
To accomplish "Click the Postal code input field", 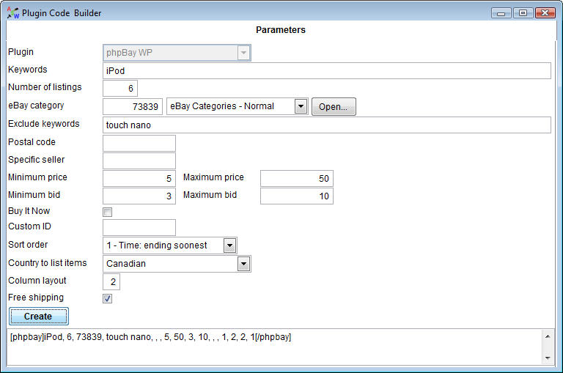I will click(x=139, y=143).
